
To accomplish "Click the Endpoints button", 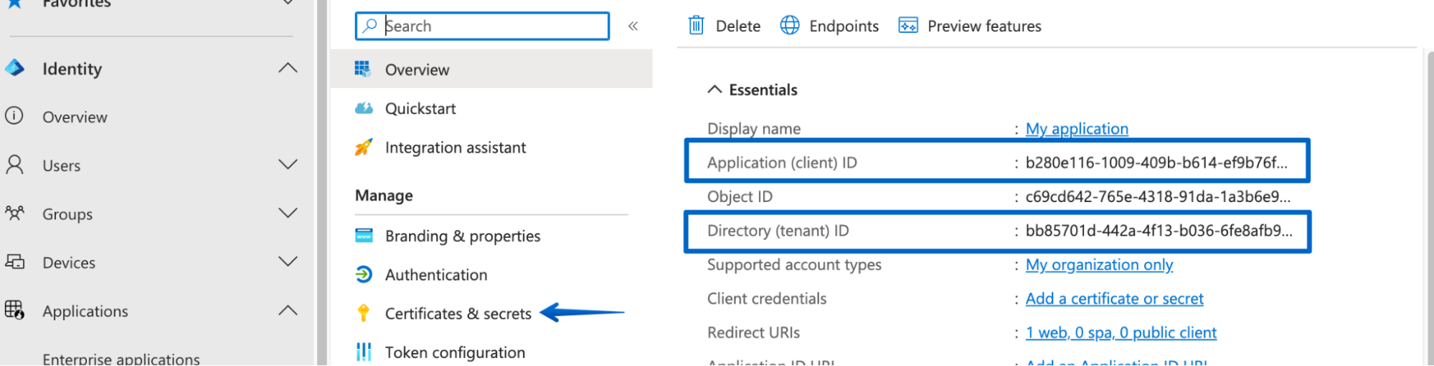I will pyautogui.click(x=829, y=26).
